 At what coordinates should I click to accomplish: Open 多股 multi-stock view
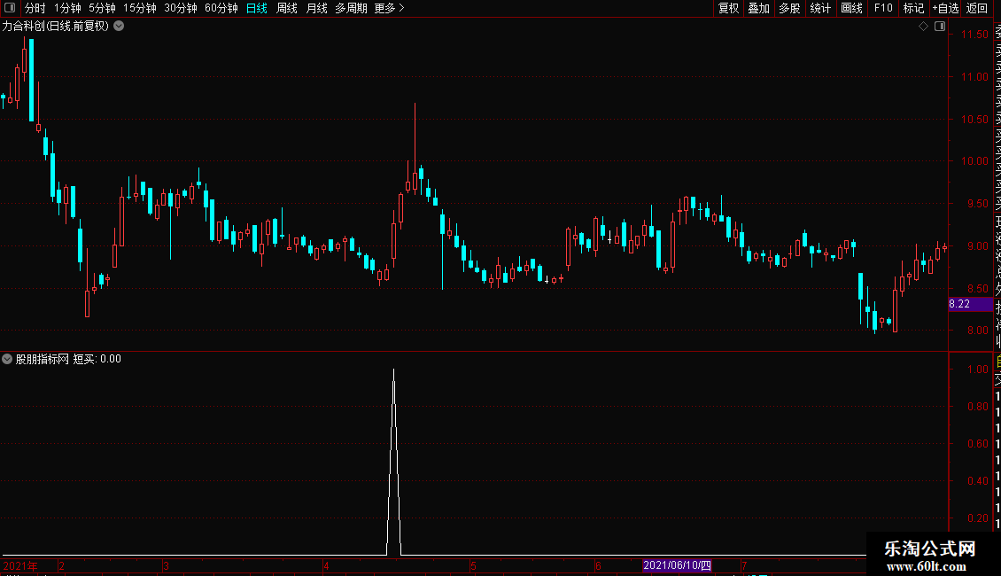pyautogui.click(x=789, y=8)
